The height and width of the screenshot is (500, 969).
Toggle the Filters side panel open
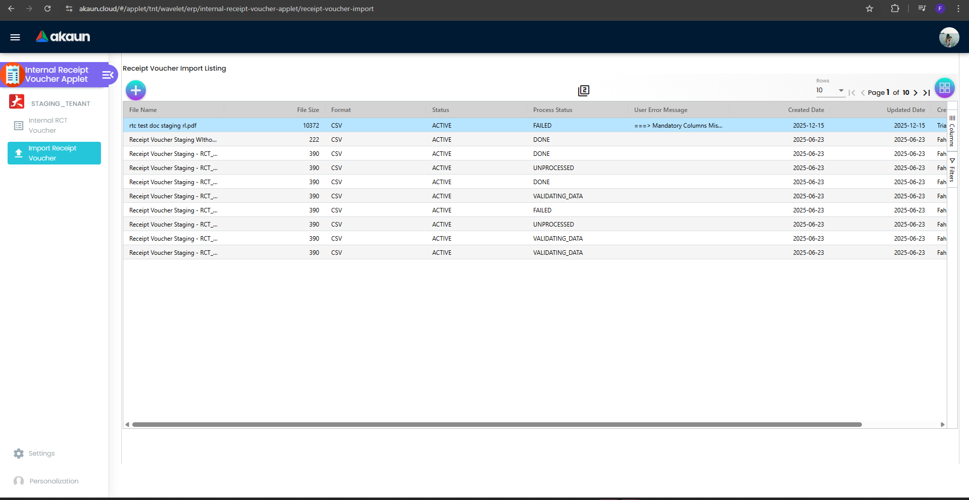(952, 170)
